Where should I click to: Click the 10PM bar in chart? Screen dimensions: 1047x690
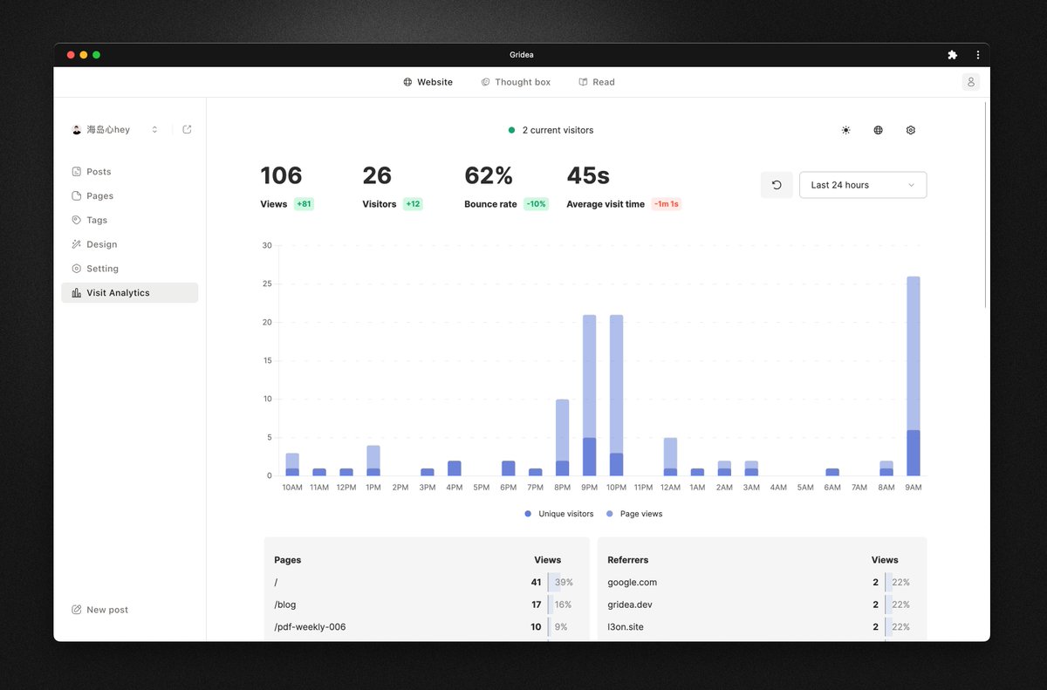click(x=616, y=395)
